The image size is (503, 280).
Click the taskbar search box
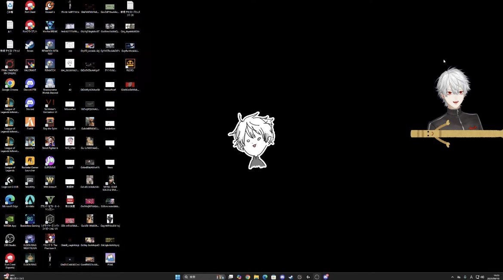203,277
